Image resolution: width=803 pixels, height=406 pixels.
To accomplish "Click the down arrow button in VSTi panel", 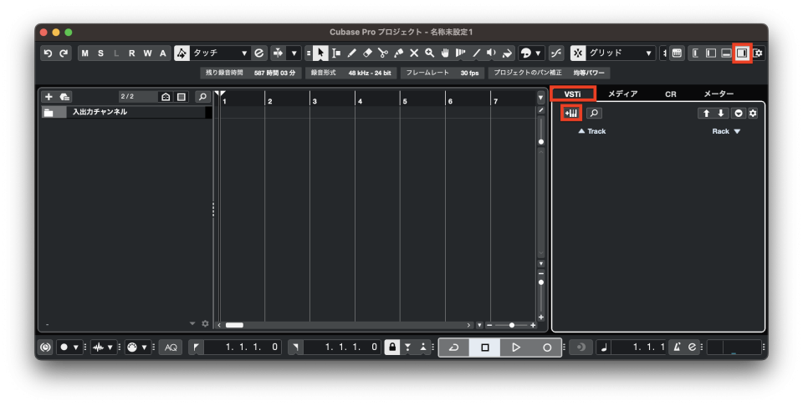I will pos(721,113).
